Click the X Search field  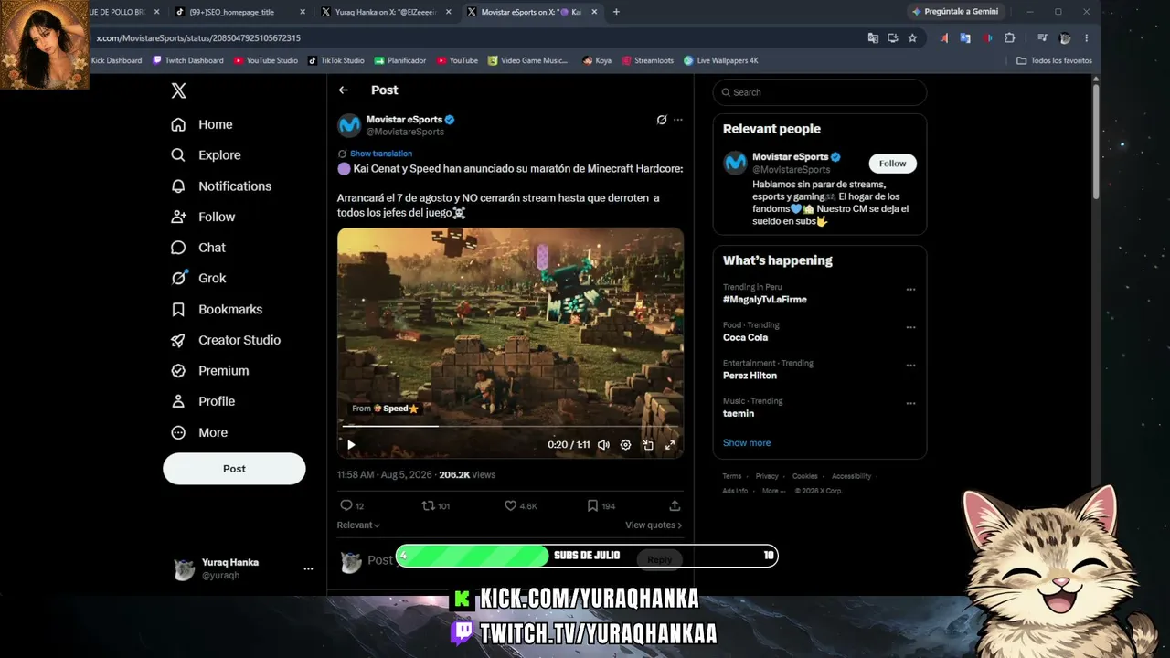click(820, 92)
